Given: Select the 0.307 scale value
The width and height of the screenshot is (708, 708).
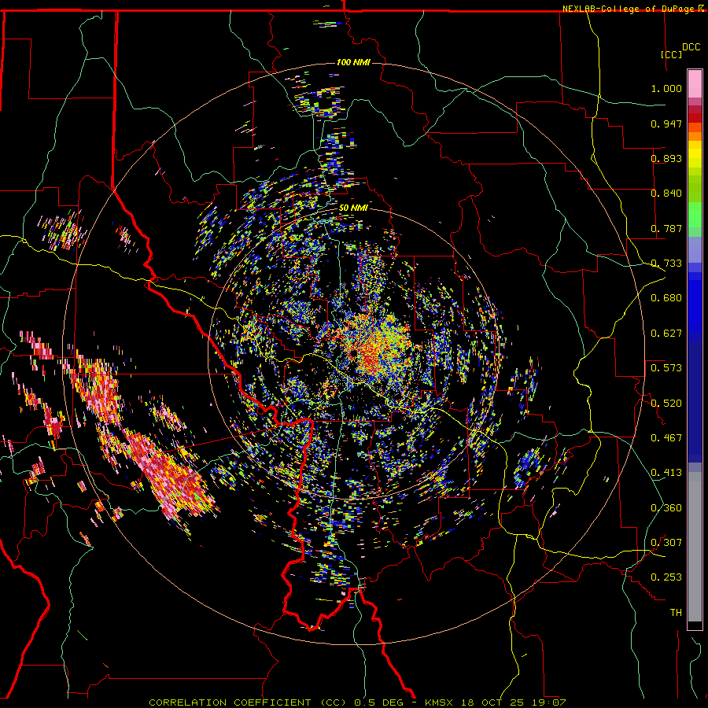Looking at the screenshot, I should 666,543.
